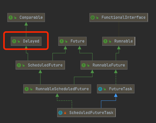Select the RunnableScheduledFuture node label
The image size is (156, 123).
point(62,89)
